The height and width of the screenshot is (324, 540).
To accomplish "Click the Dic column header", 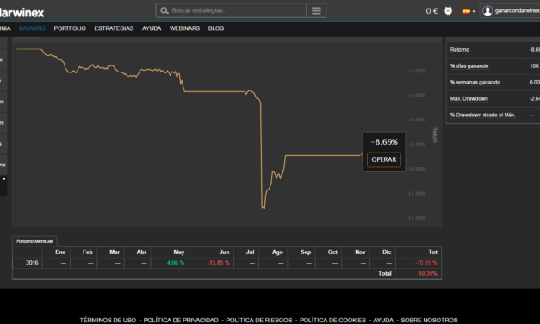I will (x=382, y=252).
